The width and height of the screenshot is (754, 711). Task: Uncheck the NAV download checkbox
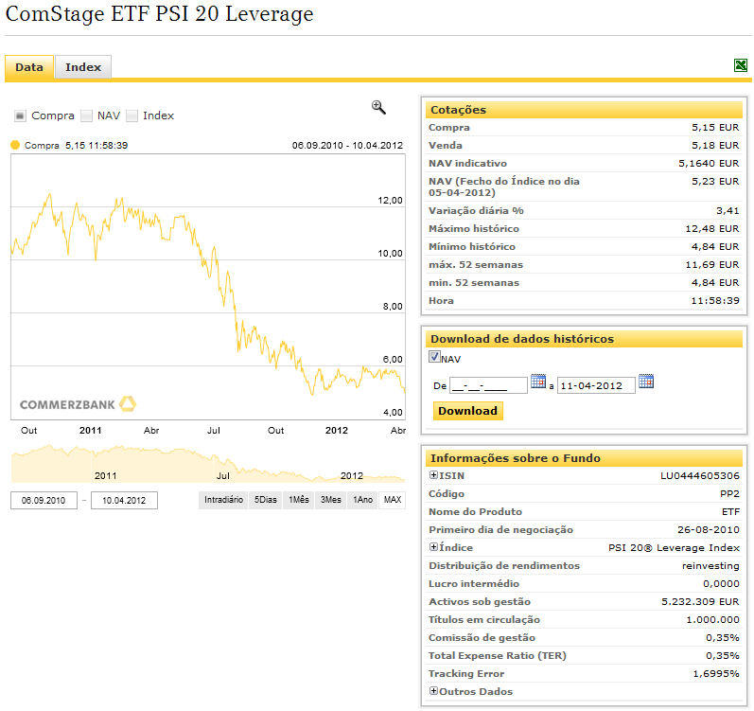(434, 357)
